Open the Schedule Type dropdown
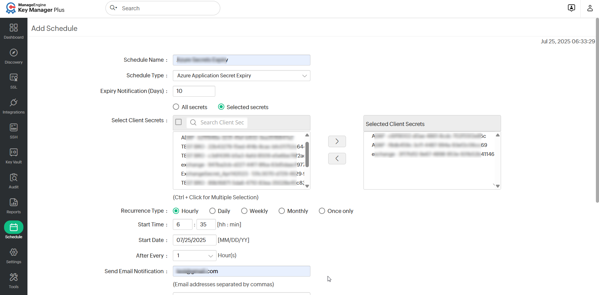Viewport: 599px width, 295px height. (241, 75)
